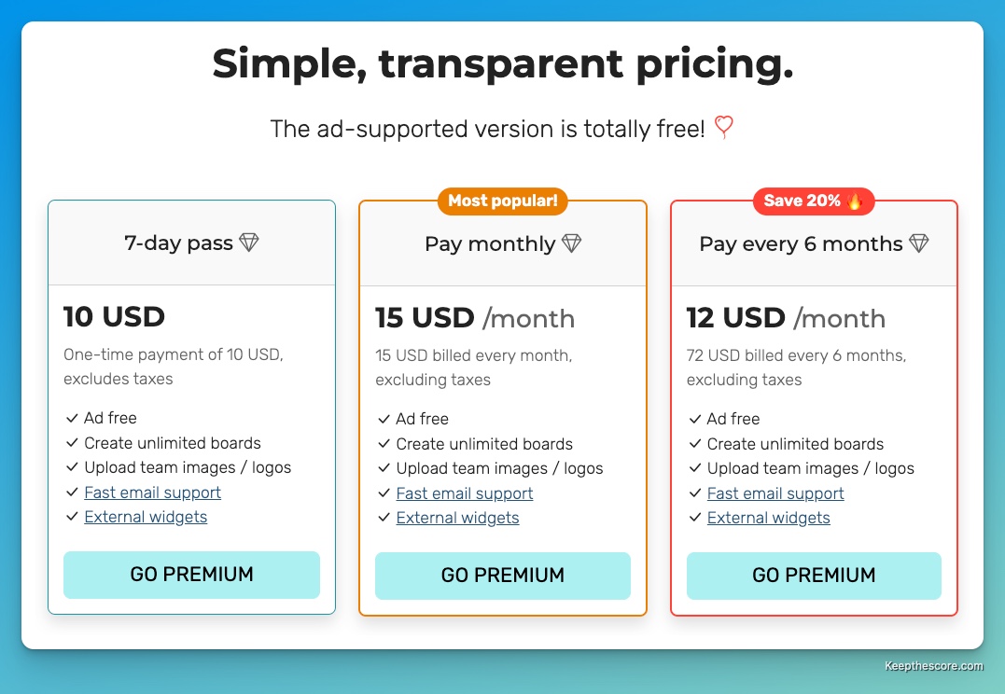Visit Fast email support link in 6-month plan
1005x694 pixels.
click(x=775, y=493)
